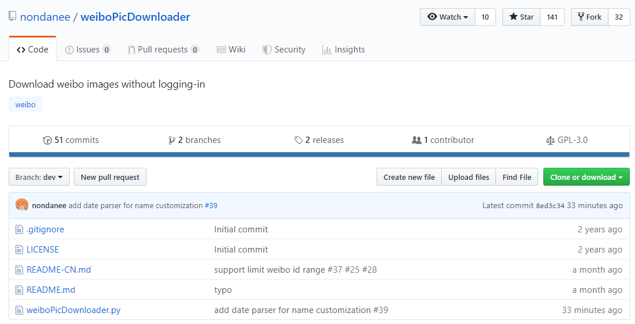Click the Create new file button
This screenshot has width=635, height=324.
tap(409, 177)
